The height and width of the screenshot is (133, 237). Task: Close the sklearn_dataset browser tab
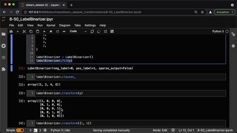coord(64,5)
